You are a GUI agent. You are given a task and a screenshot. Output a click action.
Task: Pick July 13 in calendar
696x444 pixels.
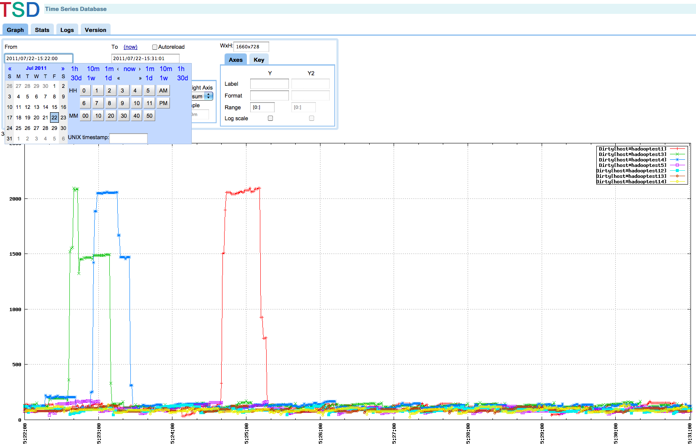37,107
